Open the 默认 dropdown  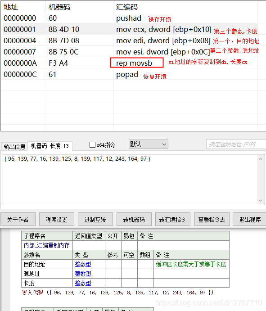tap(148, 144)
